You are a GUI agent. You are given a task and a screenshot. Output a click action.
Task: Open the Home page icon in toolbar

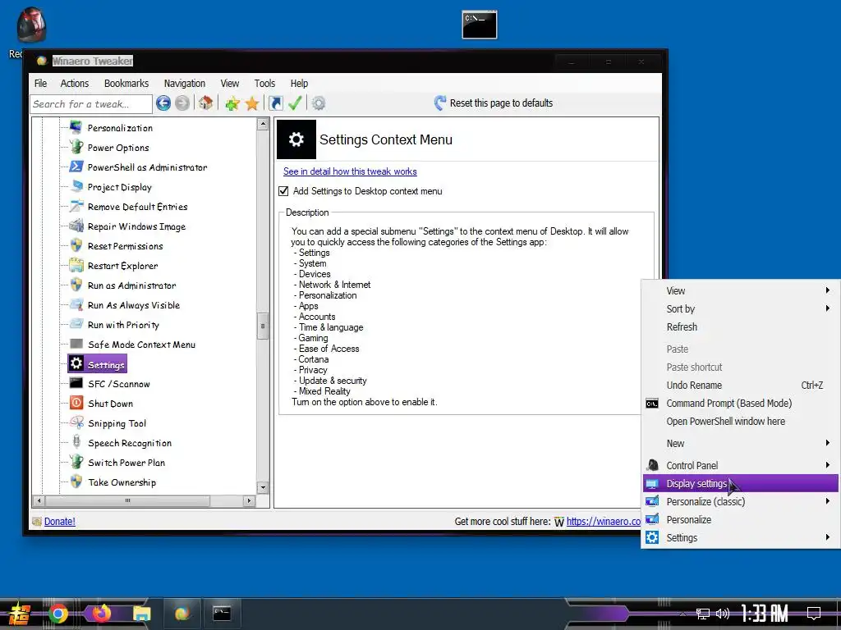tap(205, 103)
